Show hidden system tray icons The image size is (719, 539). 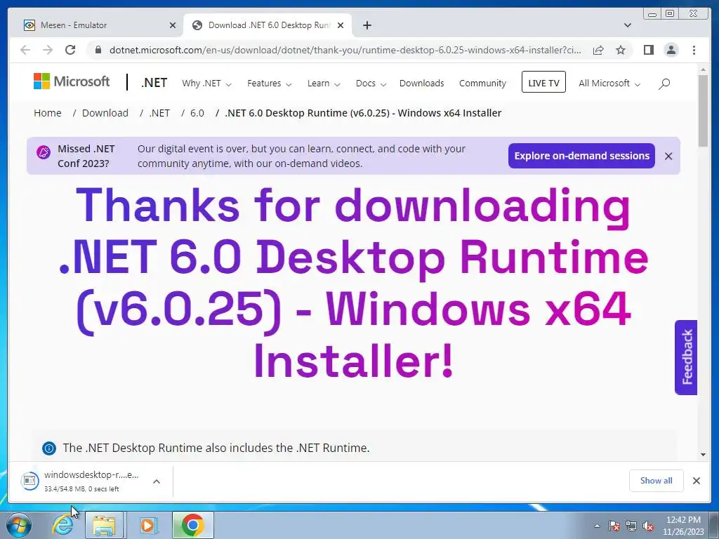point(597,526)
